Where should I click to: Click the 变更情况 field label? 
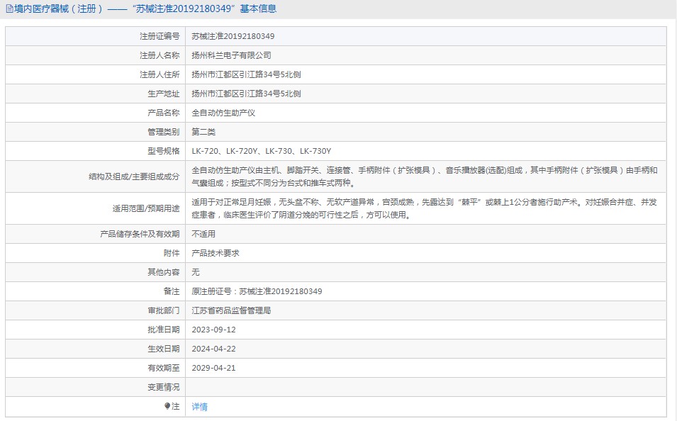[x=163, y=387]
